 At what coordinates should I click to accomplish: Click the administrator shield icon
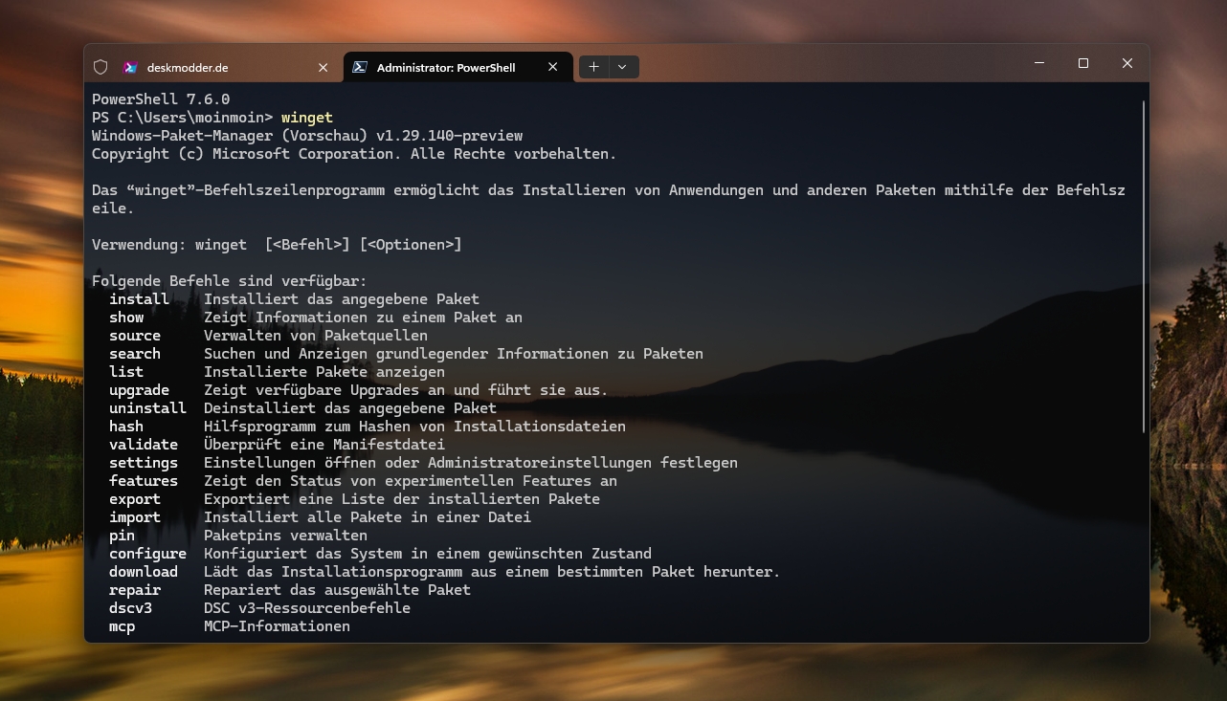100,67
